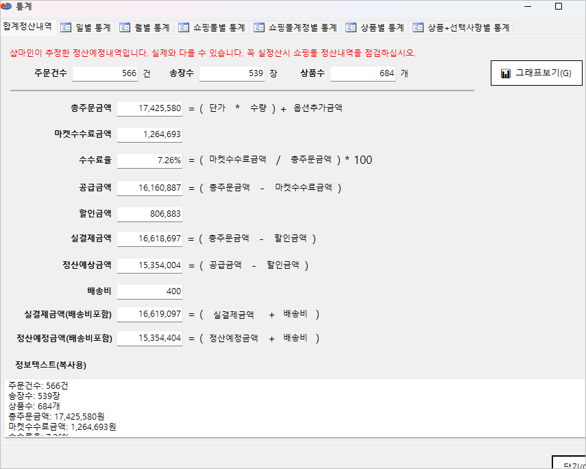Click the 상품수 field showing 684

363,73
